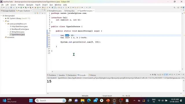Click the PowerPoint icon on the taskbar
Image resolution: width=185 pixels, height=104 pixels.
click(108, 101)
